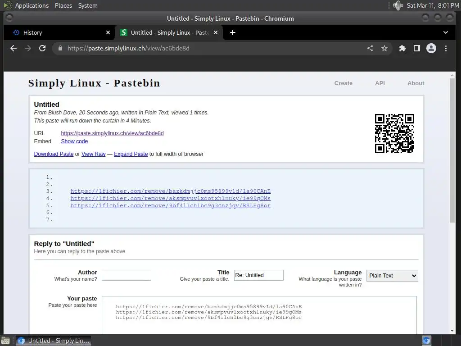The height and width of the screenshot is (346, 461).
Task: Click the Create nav link
Action: tap(343, 83)
